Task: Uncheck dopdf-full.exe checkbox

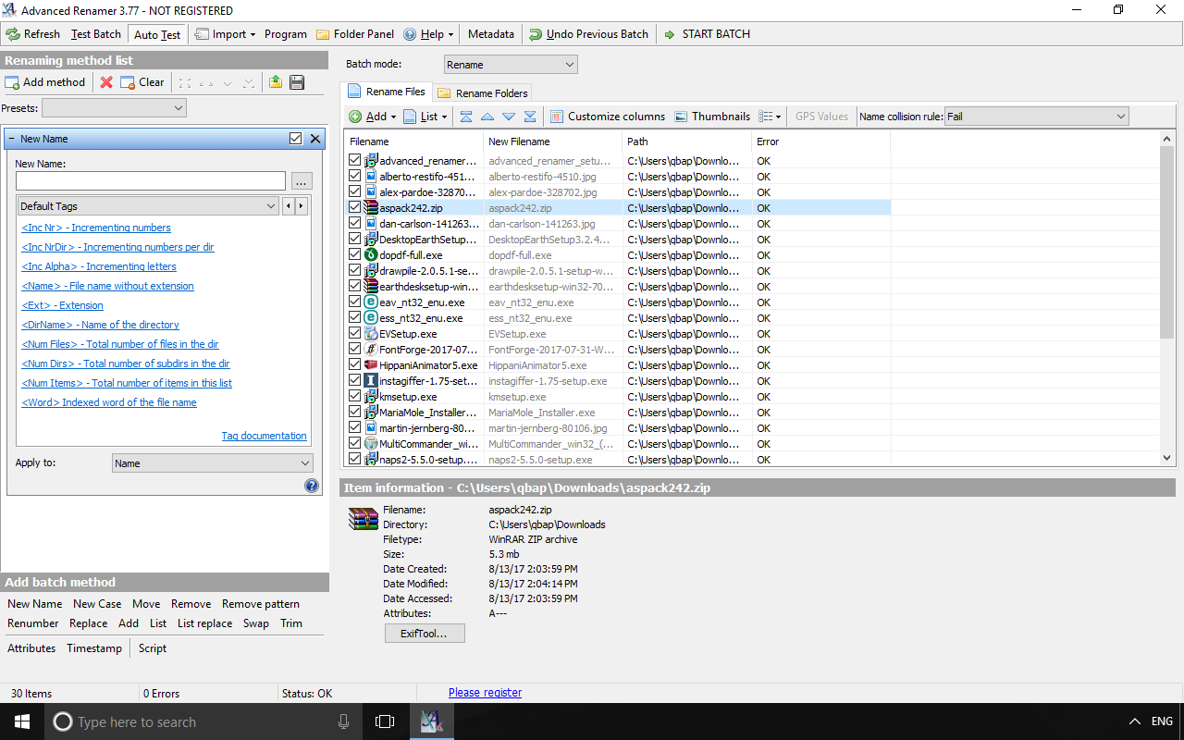Action: point(355,255)
